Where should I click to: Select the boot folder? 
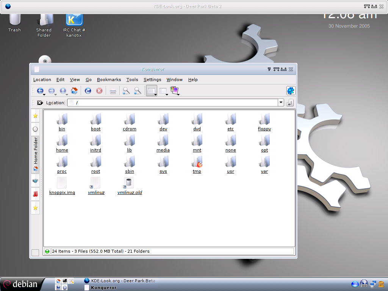pos(95,122)
